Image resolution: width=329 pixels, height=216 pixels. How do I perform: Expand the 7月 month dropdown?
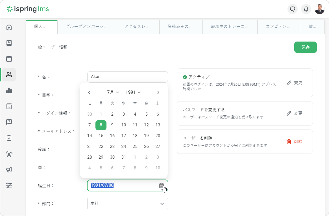pos(113,92)
